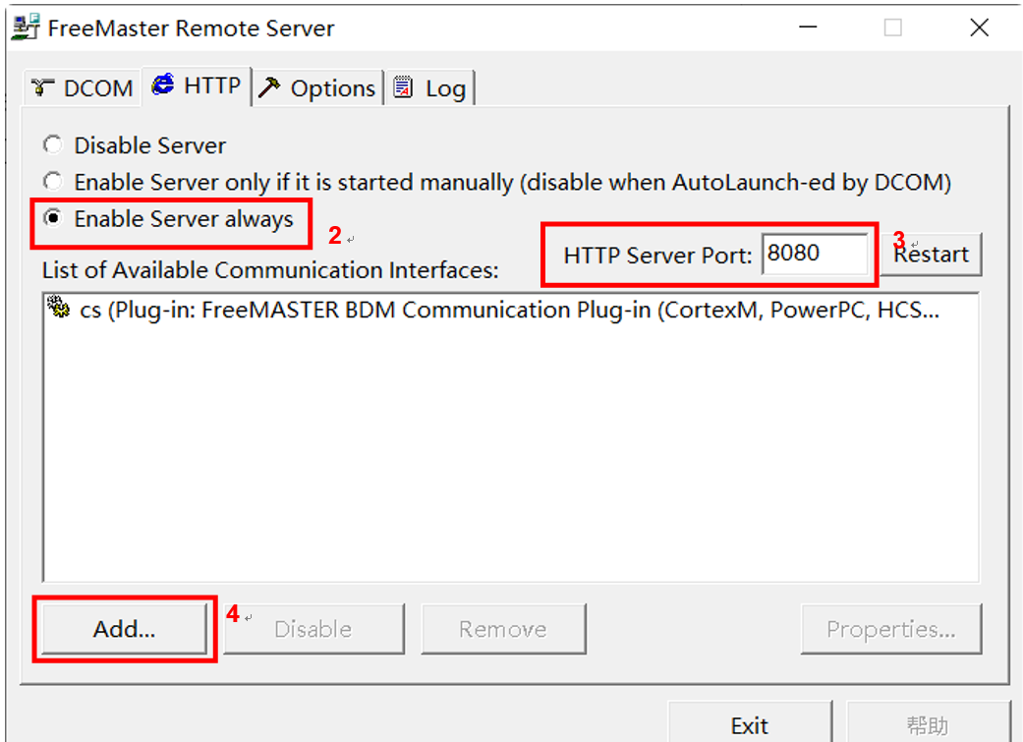1023x742 pixels.
Task: Choose Enable Server only if started manually
Action: click(x=52, y=182)
